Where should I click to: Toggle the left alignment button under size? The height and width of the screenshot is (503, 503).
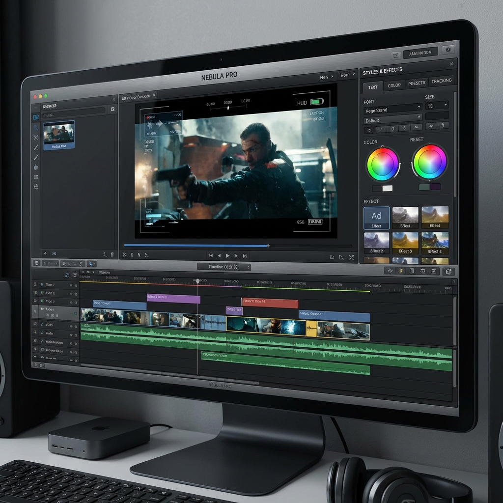tap(431, 126)
